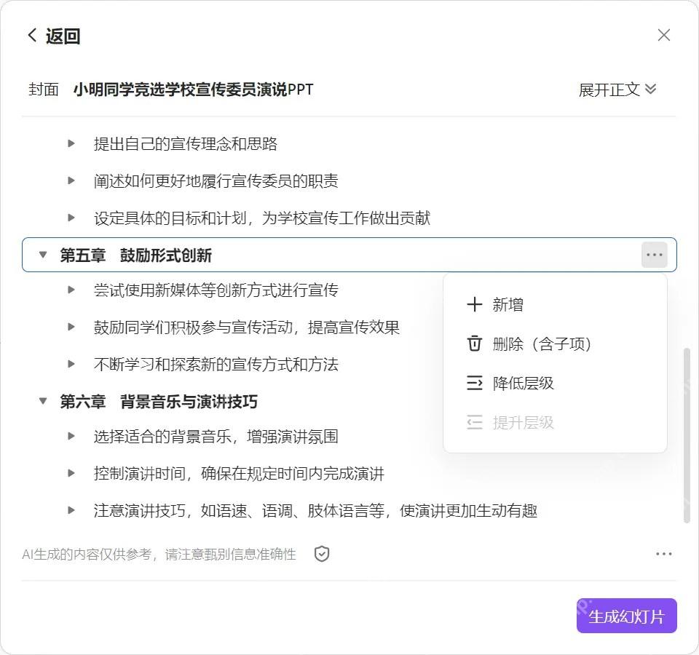The image size is (699, 655).
Task: Close the outline dialog with the X
Action: [x=664, y=35]
